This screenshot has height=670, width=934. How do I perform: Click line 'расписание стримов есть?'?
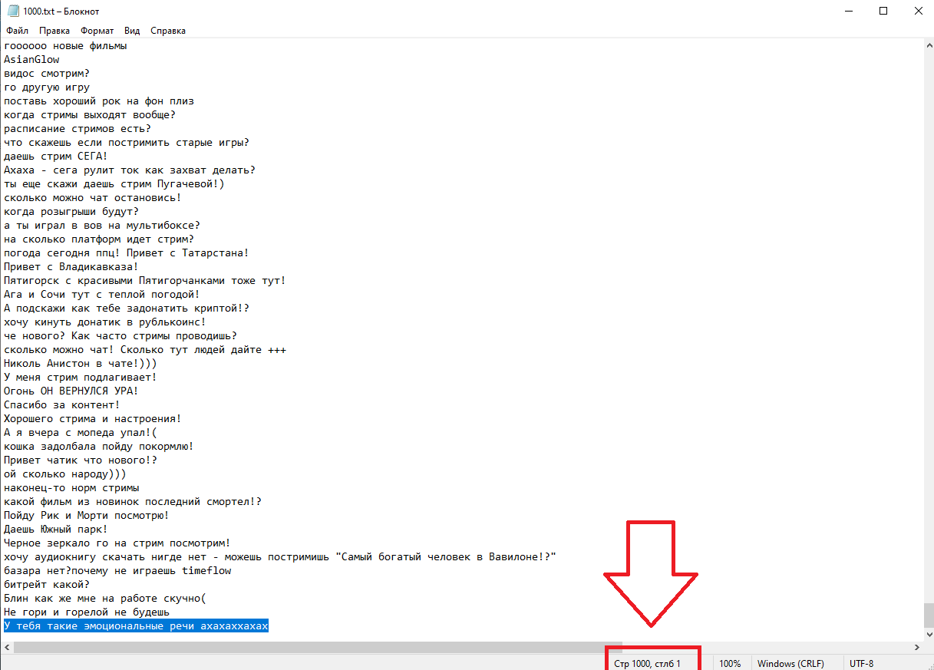[78, 128]
